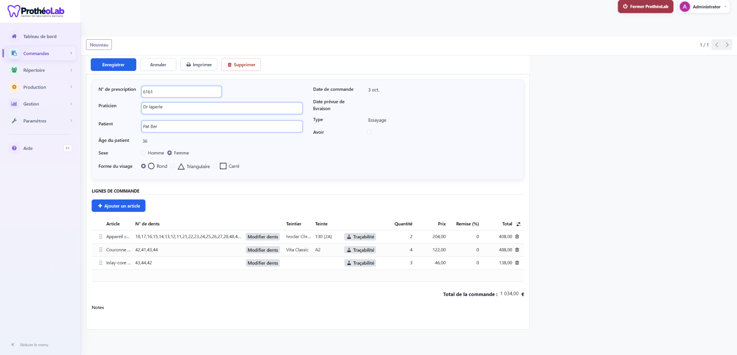This screenshot has width=737, height=355.
Task: Click into the Patient input field
Action: coord(222,126)
